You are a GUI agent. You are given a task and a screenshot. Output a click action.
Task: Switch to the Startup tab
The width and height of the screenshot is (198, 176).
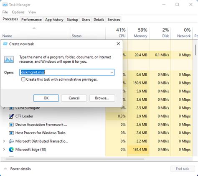(72, 20)
